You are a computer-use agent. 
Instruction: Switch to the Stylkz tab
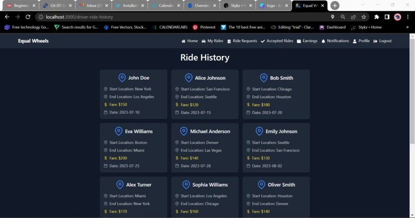pyautogui.click(x=238, y=6)
